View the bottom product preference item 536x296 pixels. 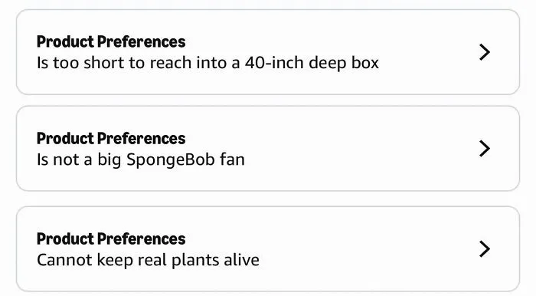268,248
